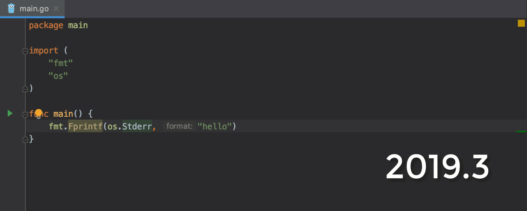Click the green mark on error stripe

(x=521, y=132)
